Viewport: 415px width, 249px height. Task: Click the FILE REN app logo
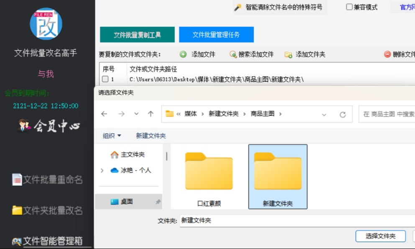tap(46, 24)
